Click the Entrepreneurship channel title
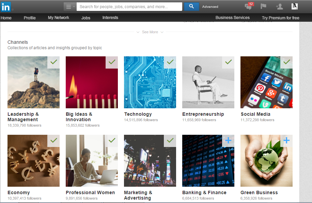 click(x=203, y=114)
